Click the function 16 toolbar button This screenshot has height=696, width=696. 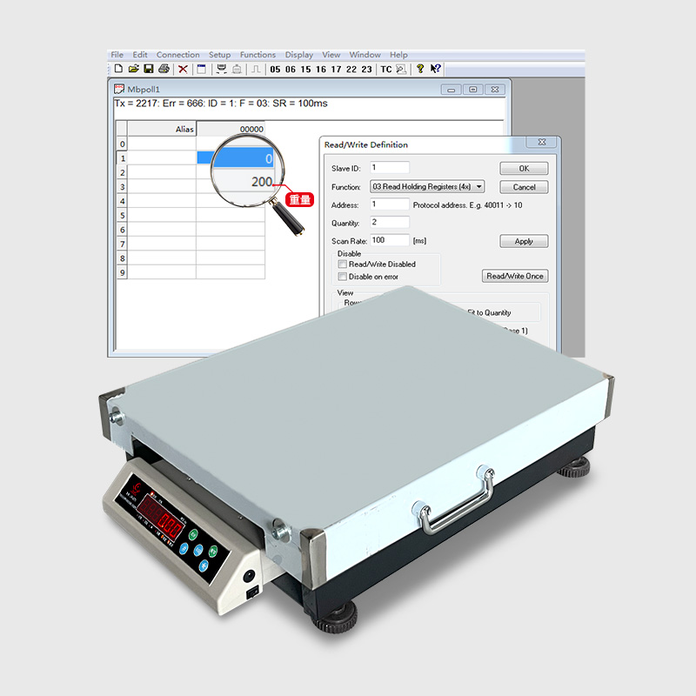tap(321, 70)
